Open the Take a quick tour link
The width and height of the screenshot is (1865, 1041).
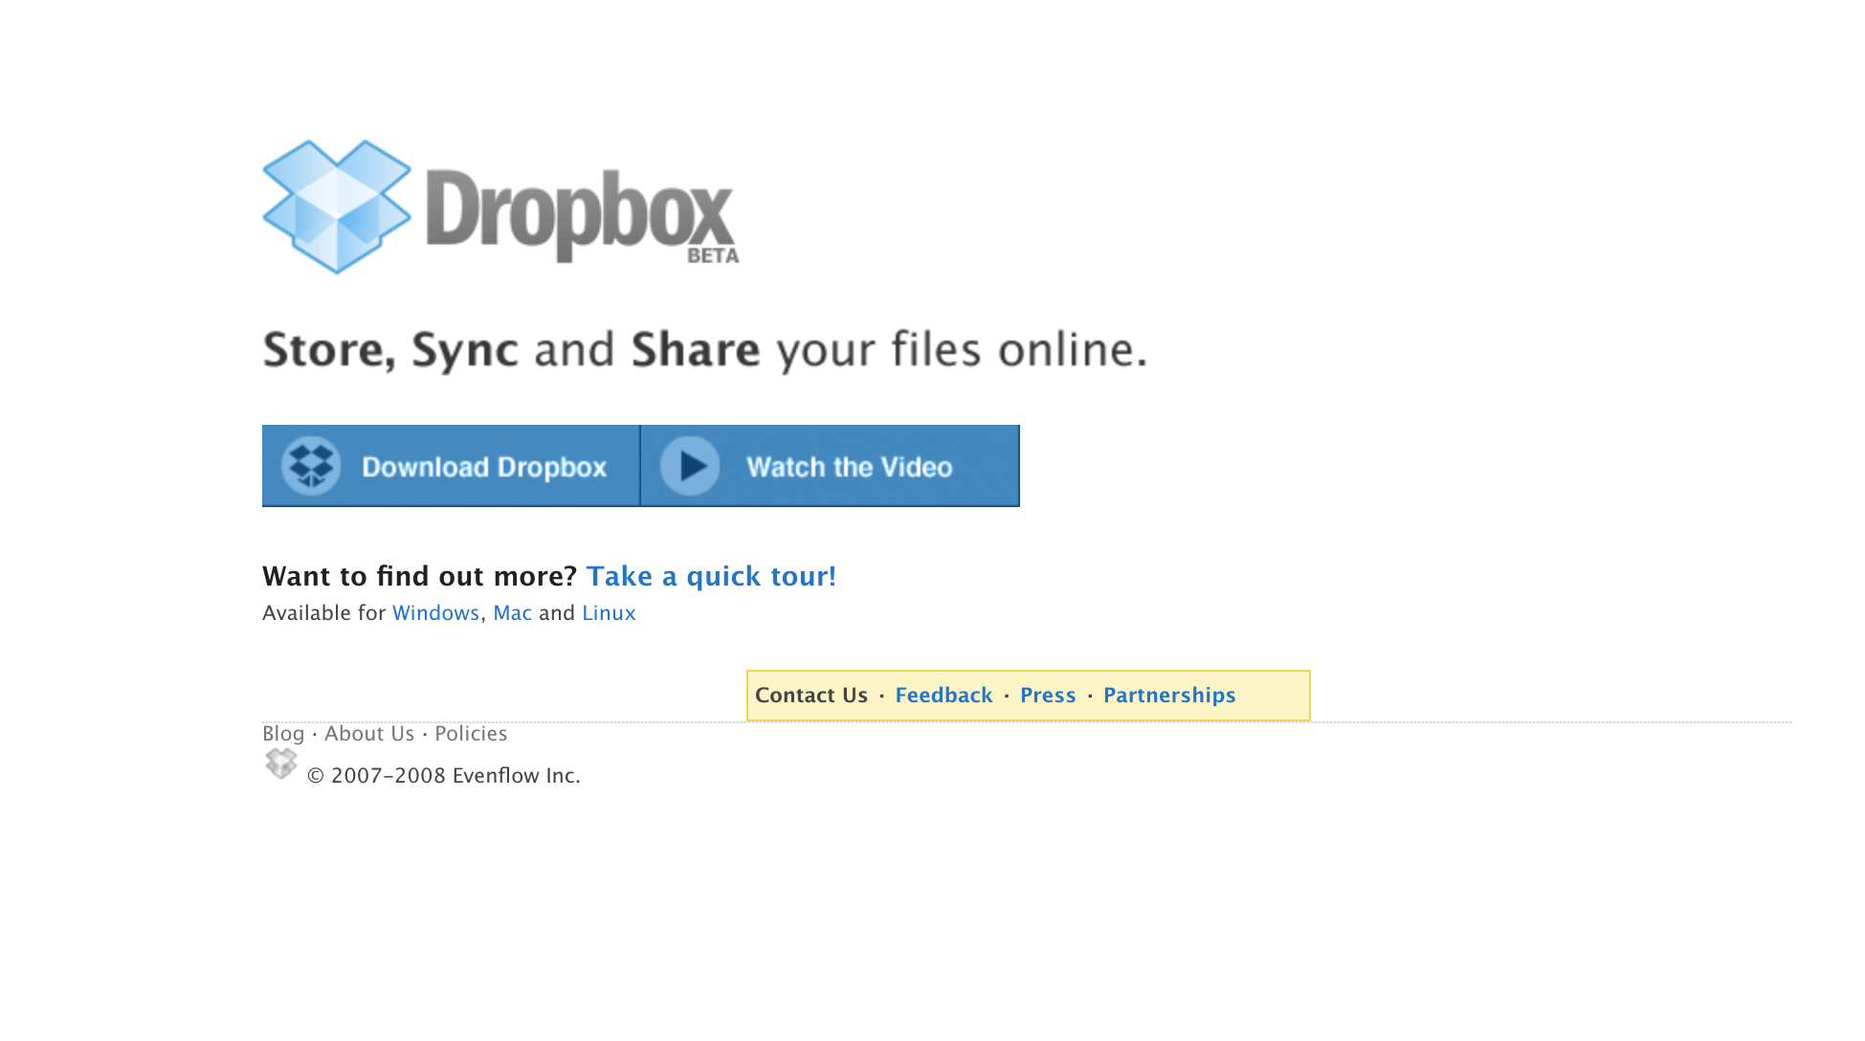click(711, 576)
